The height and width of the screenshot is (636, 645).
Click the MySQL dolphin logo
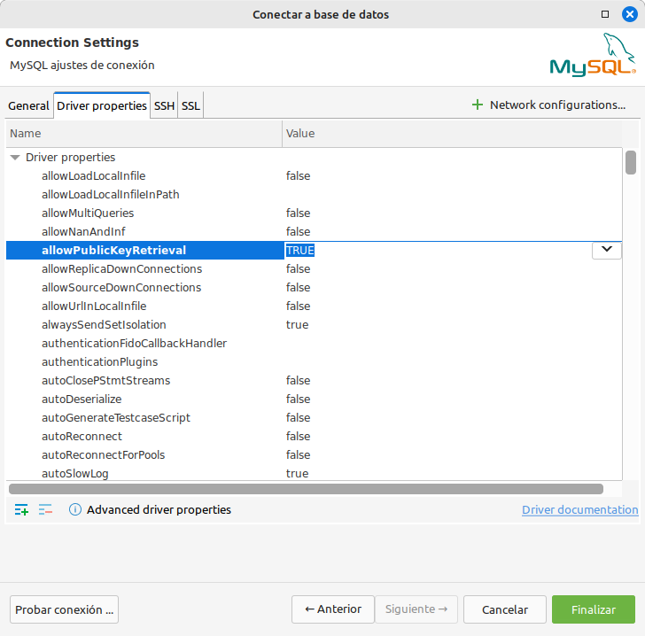point(592,55)
